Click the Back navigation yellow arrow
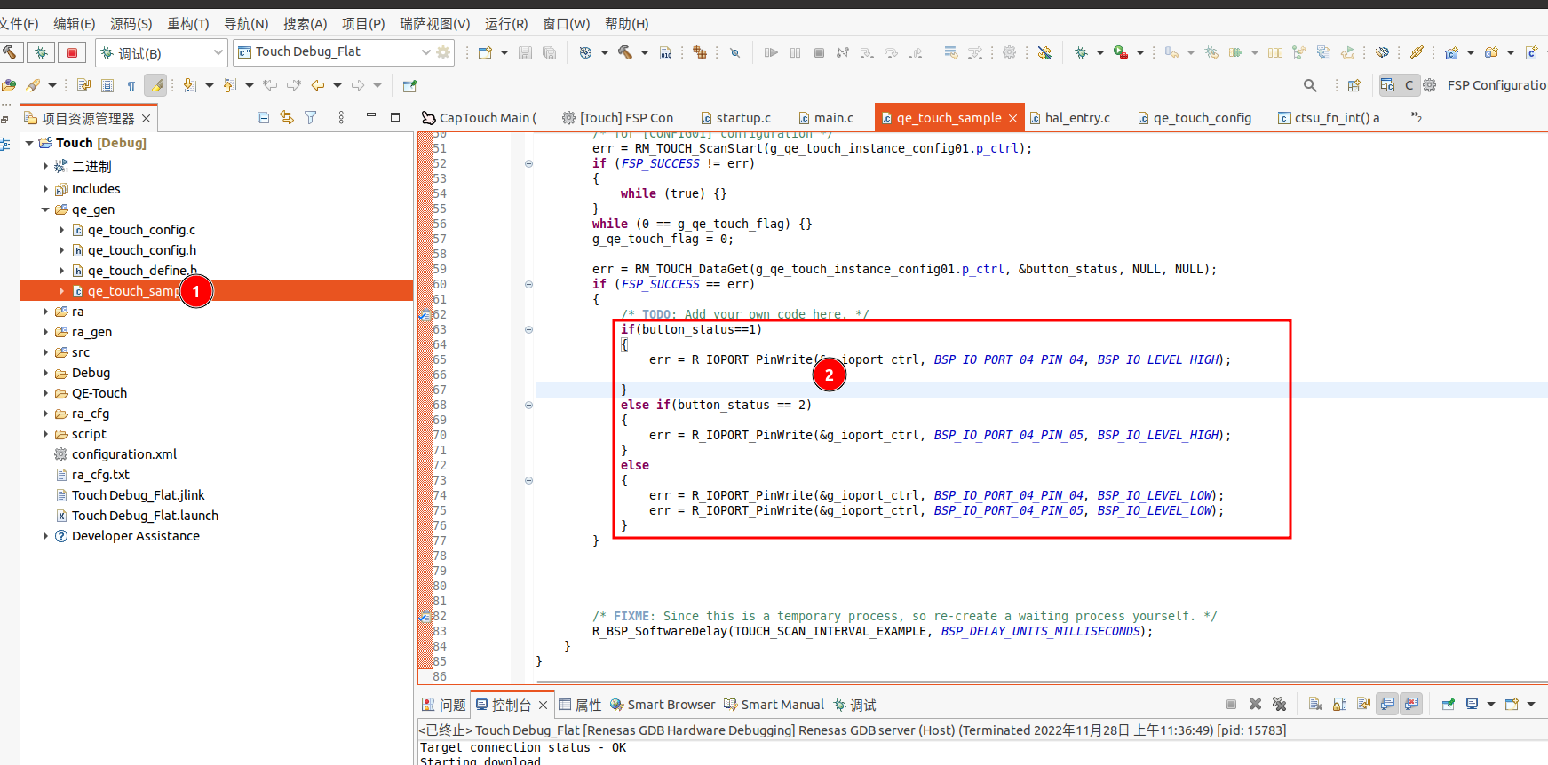 tap(317, 85)
